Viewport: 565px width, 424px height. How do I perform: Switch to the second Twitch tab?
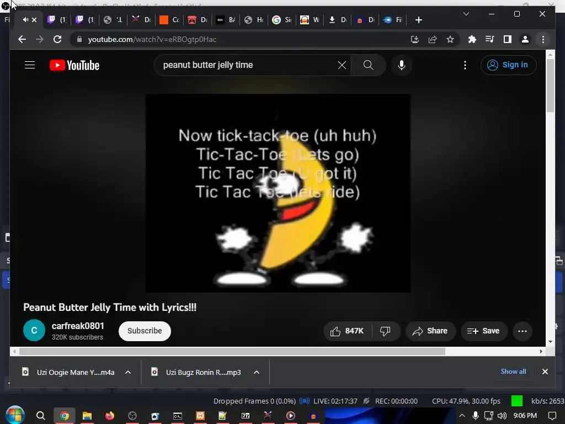point(86,20)
